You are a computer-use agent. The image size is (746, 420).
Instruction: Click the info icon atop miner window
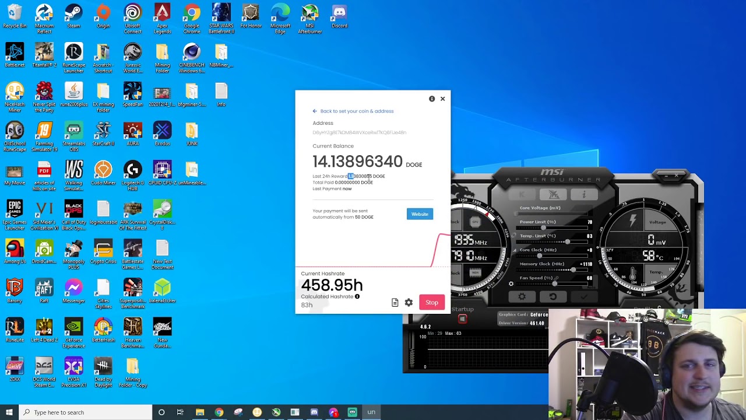432,99
